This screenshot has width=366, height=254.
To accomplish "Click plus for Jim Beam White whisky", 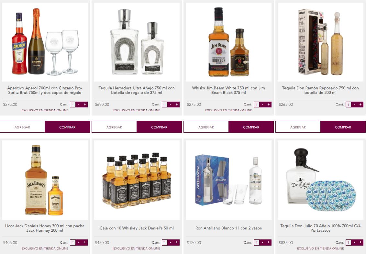I will click(268, 105).
